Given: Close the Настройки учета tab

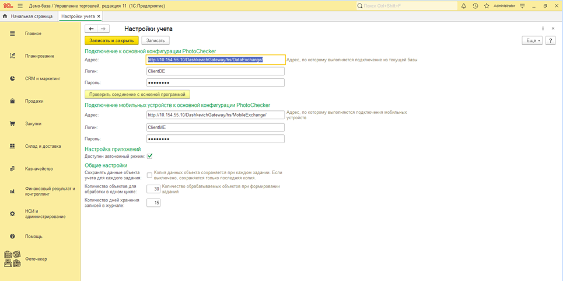Looking at the screenshot, I should coord(99,16).
